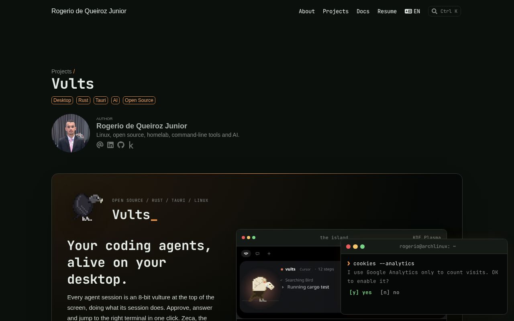Click the 'rogerio@archlinux: ~' terminal title

(428, 246)
